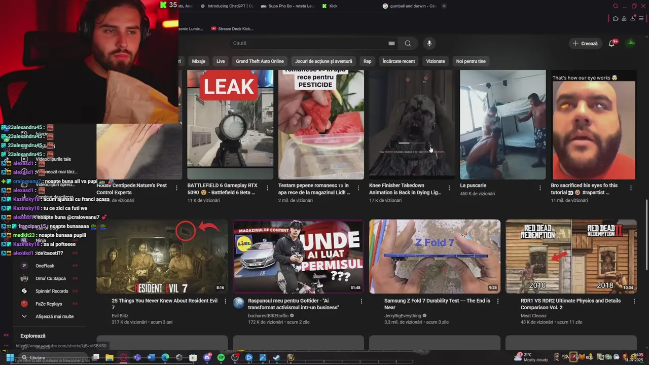This screenshot has width=649, height=365.
Task: Open Meat Cleavur channel link
Action: [534, 315]
